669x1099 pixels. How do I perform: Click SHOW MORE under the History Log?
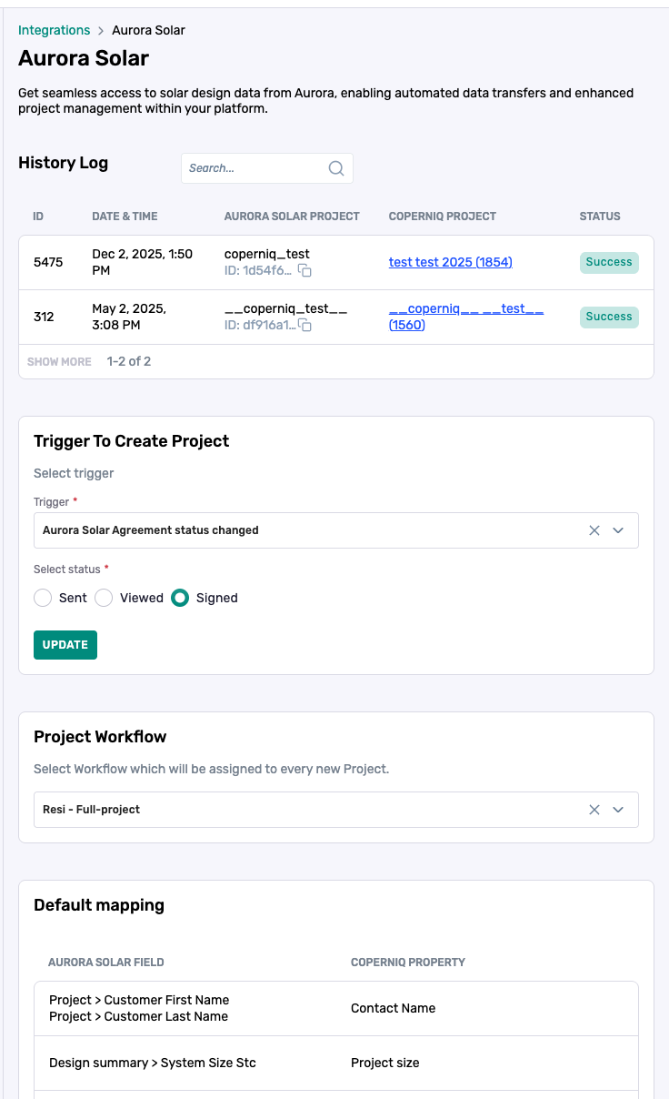[x=59, y=362]
